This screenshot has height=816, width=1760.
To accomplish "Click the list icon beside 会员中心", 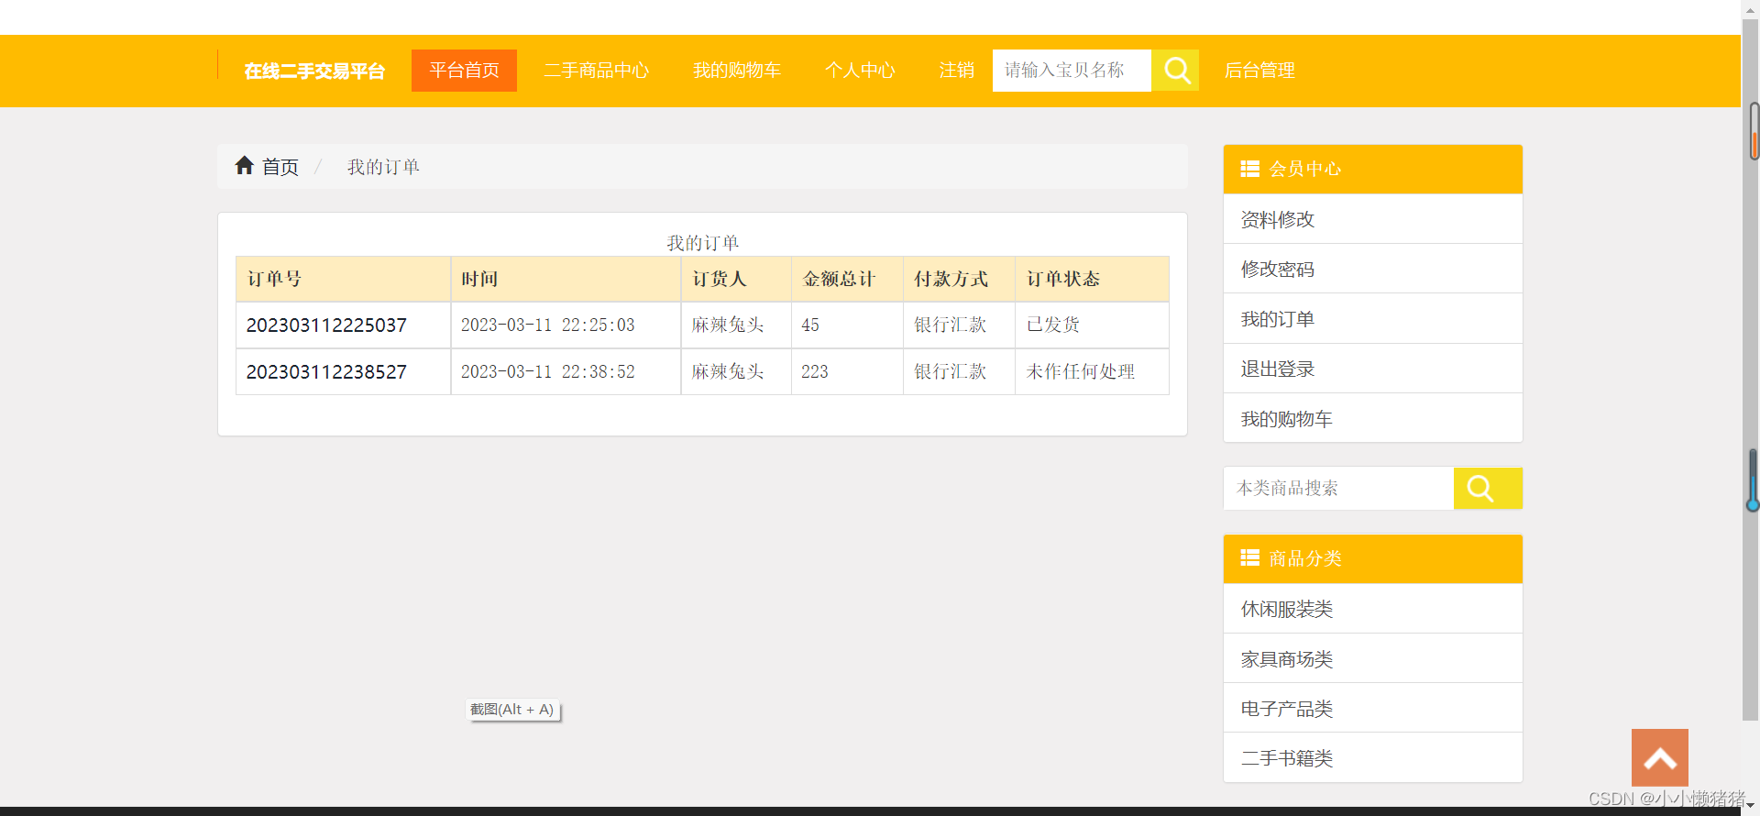I will pos(1249,169).
